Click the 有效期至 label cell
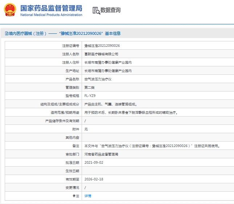 tap(44, 179)
